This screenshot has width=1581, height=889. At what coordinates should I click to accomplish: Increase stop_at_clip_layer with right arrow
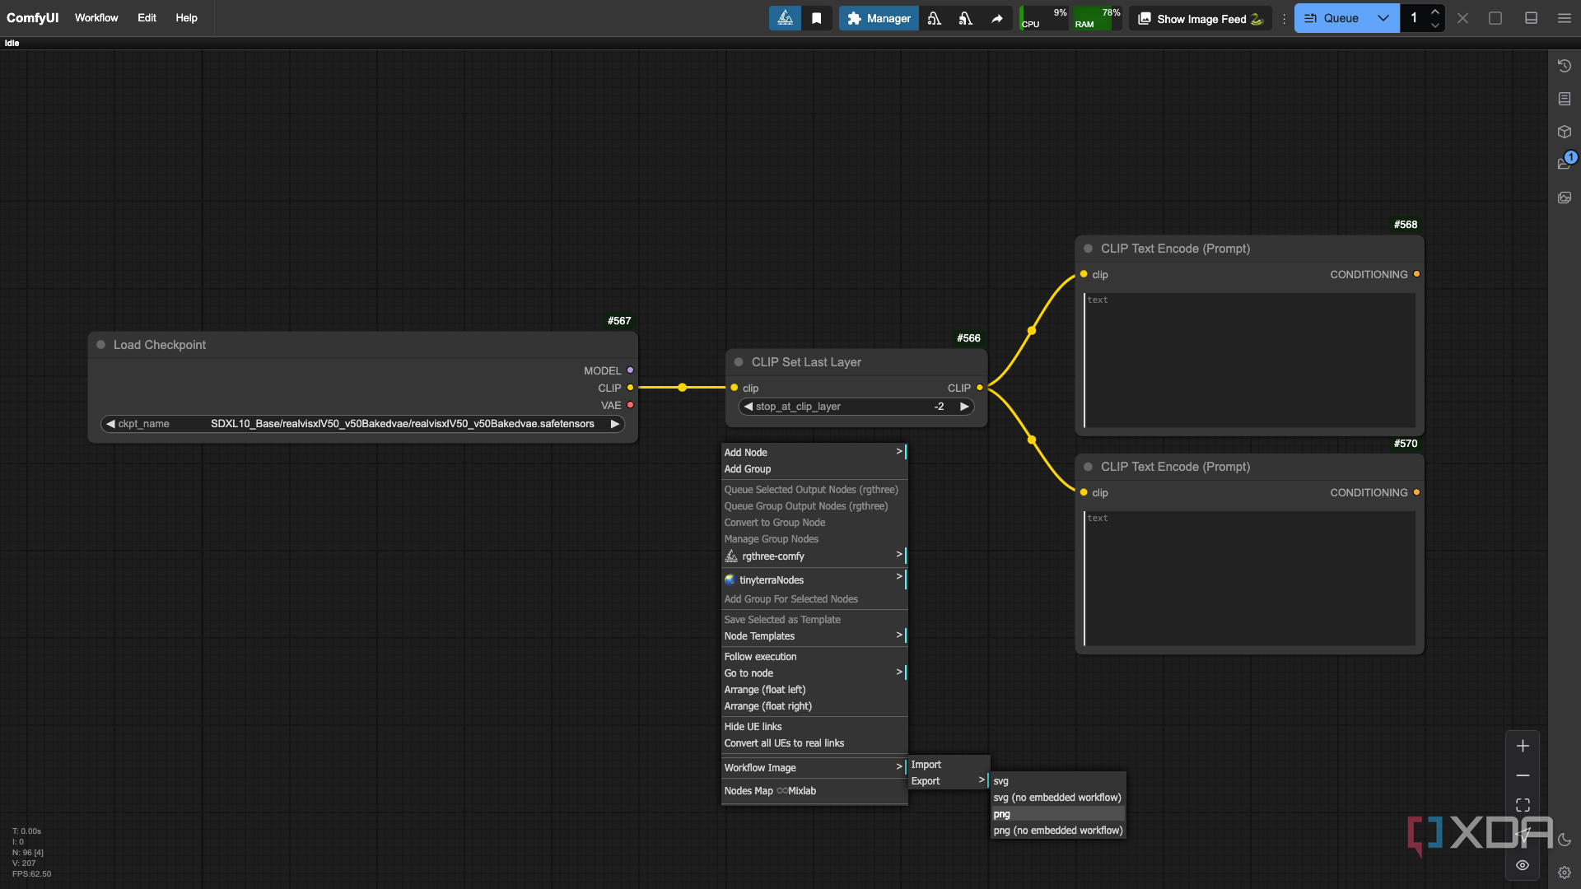[963, 407]
